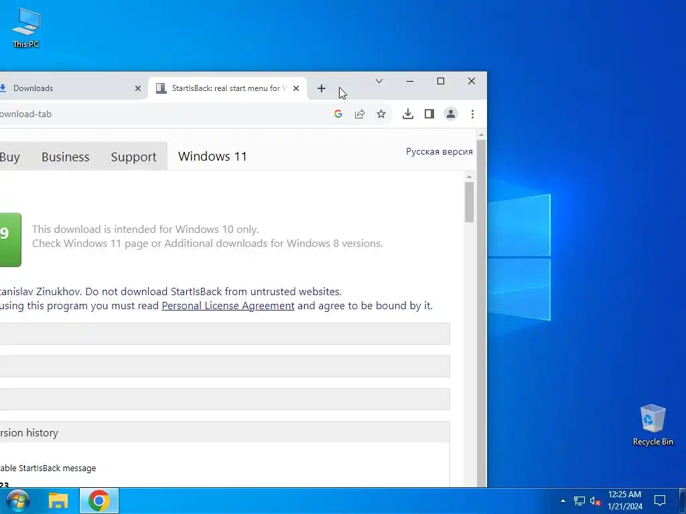Show hidden tray icons arrow

563,501
